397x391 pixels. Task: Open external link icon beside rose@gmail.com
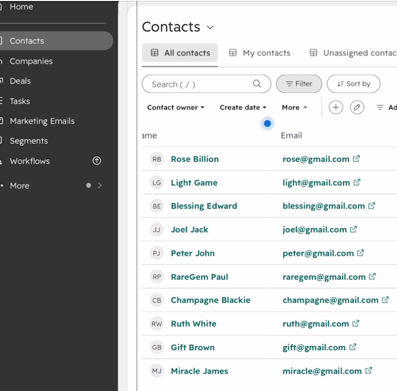coord(356,159)
